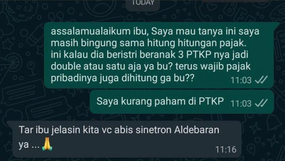Tap empty chat background left of the second message
285x161 pixels.
click(x=45, y=102)
